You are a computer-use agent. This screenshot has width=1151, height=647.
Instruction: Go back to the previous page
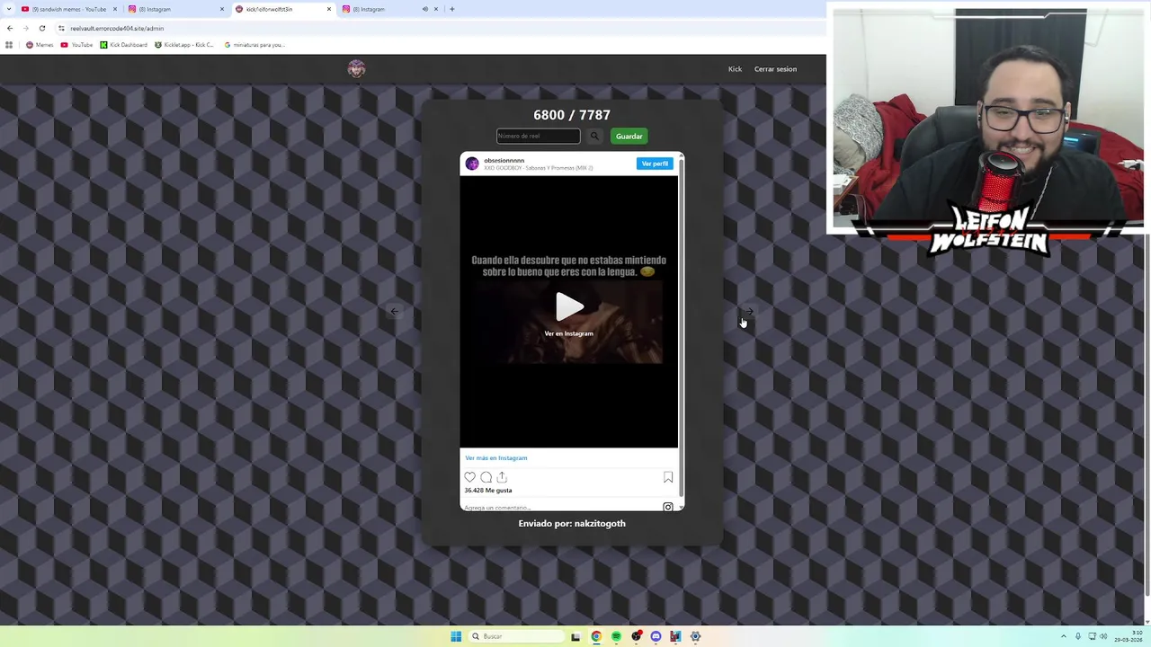tap(10, 28)
